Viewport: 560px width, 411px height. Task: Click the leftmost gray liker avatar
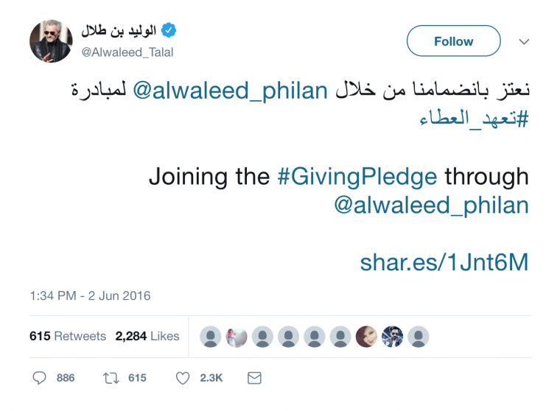pyautogui.click(x=211, y=337)
